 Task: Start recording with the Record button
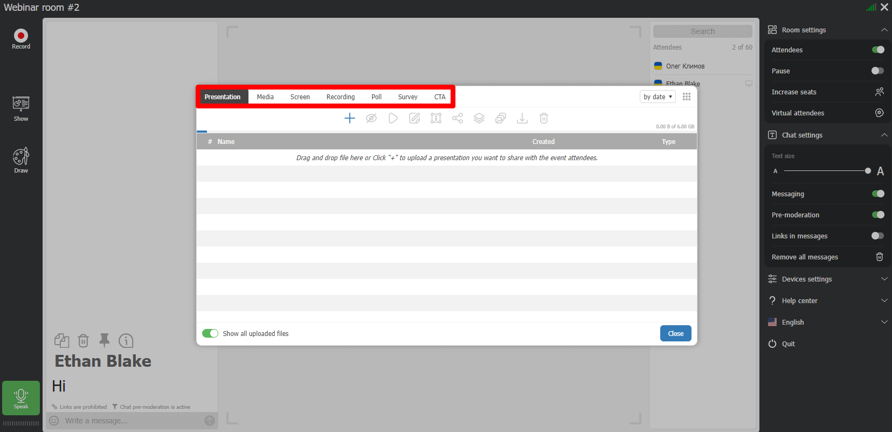click(x=21, y=39)
